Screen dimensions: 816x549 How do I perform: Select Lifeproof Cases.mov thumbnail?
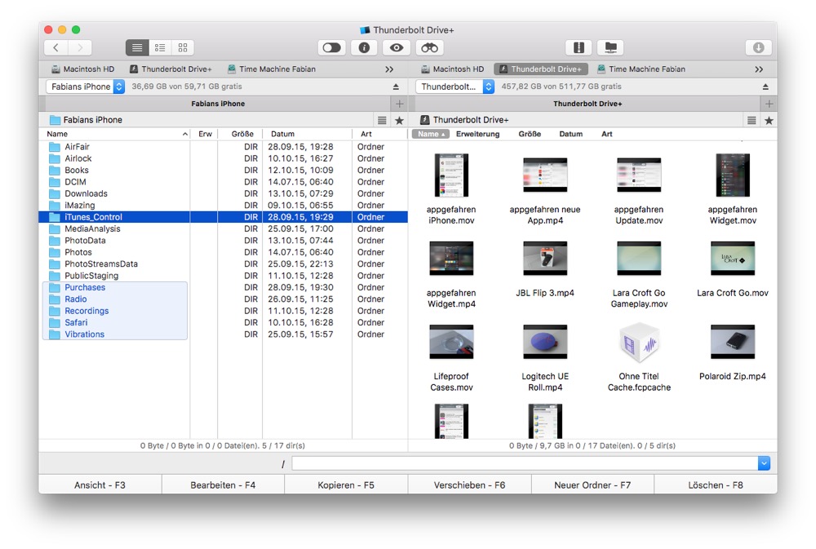click(x=451, y=342)
